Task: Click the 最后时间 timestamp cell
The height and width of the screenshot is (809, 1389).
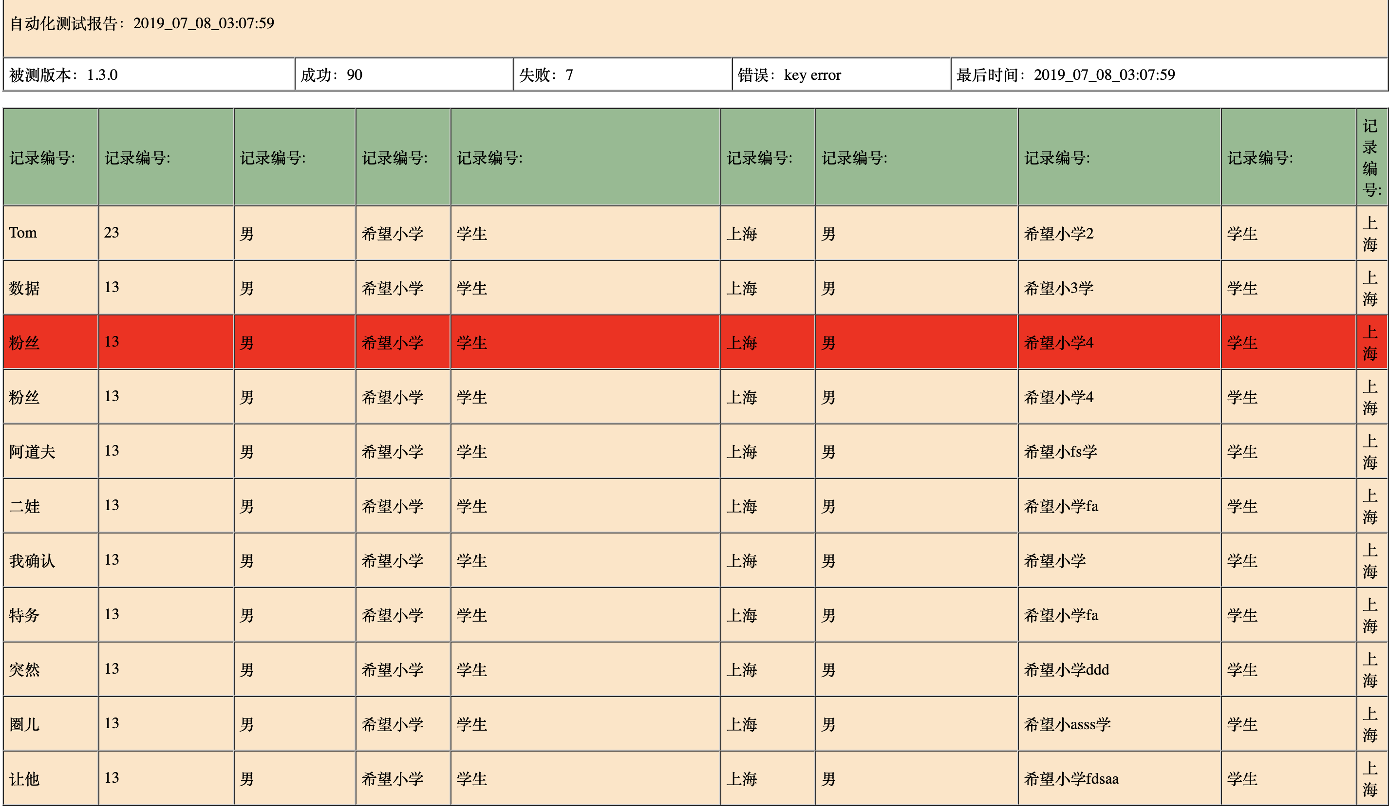Action: point(1065,75)
